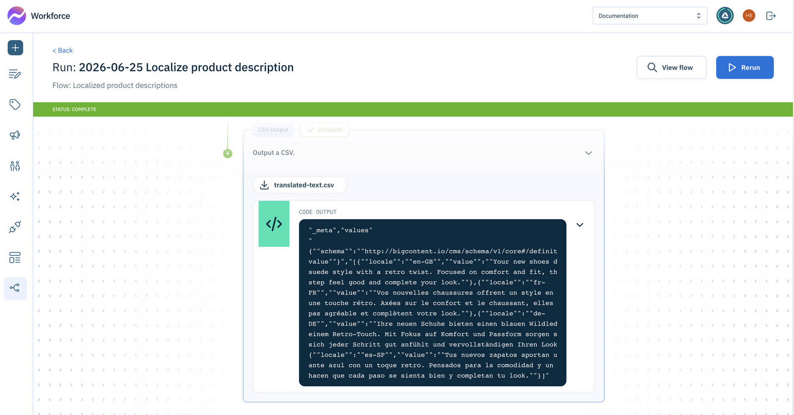Collapse the Output a CSV section
This screenshot has height=415, width=794.
(588, 153)
